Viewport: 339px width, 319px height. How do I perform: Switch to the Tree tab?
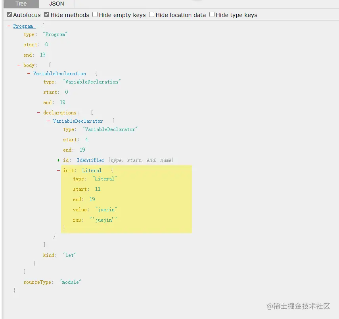pos(21,4)
